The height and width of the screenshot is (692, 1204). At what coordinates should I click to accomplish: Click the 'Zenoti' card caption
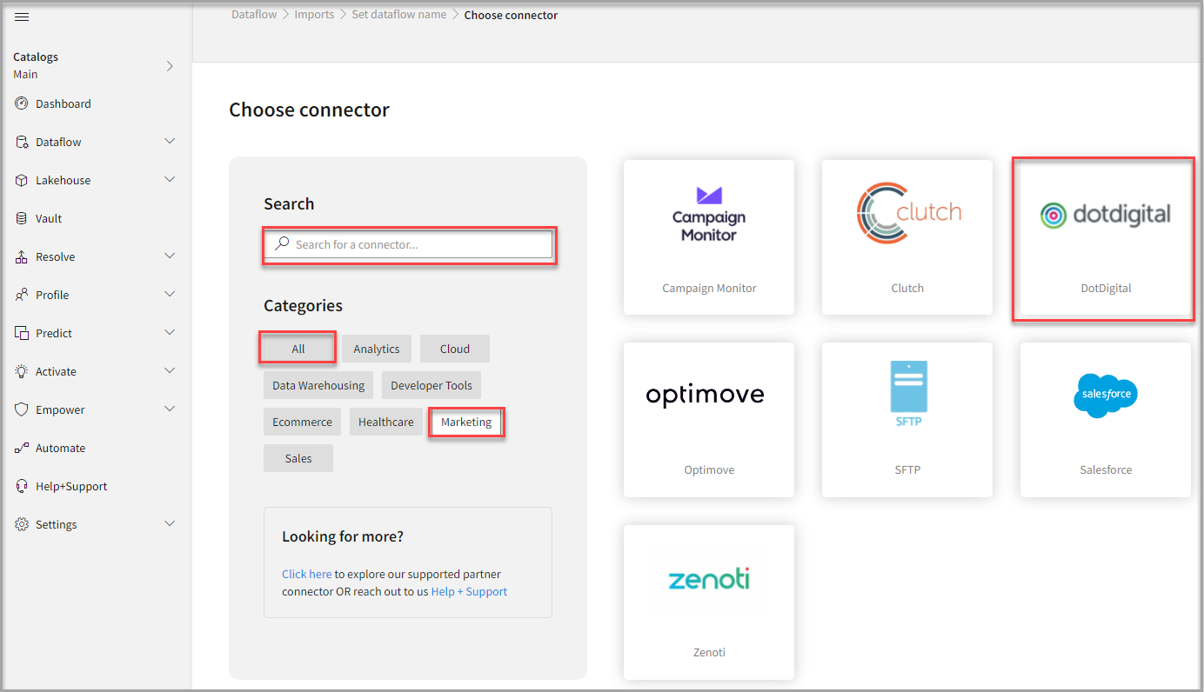pos(709,652)
